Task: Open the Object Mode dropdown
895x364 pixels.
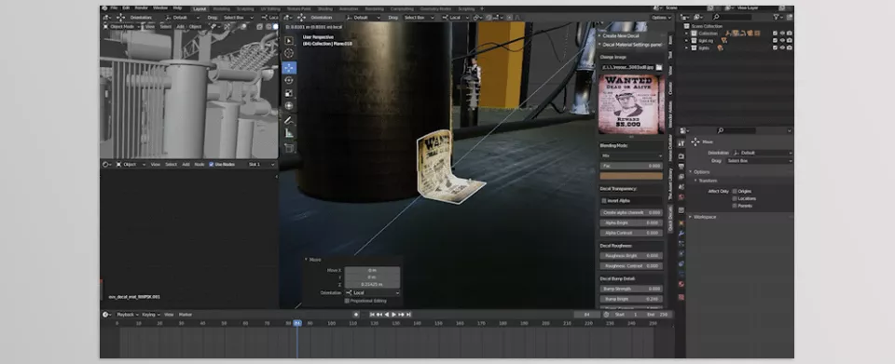Action: click(121, 26)
